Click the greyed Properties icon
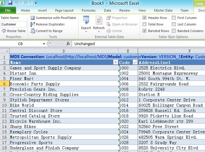The height and width of the screenshot is (152, 205). coord(109,18)
